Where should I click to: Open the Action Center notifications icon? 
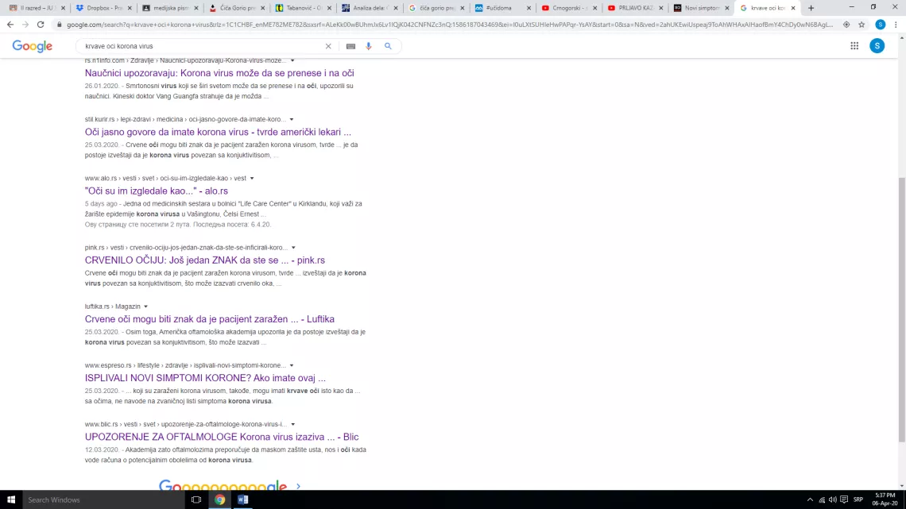pos(844,499)
